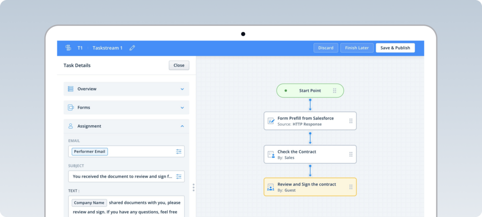Click the drag handle on Review and Sign node

tap(351, 187)
